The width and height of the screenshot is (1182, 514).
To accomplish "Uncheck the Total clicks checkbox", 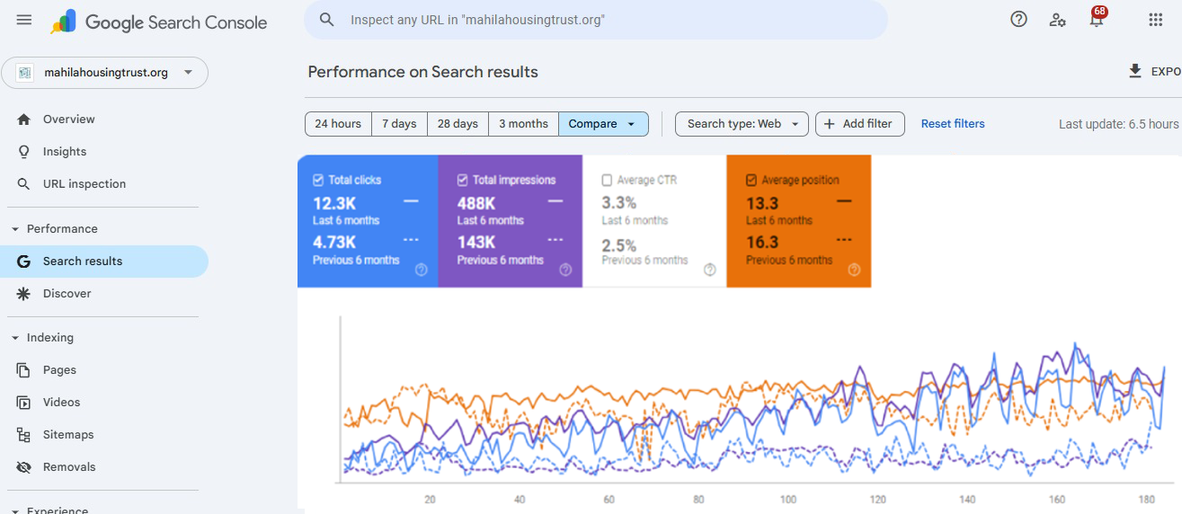I will pyautogui.click(x=318, y=180).
